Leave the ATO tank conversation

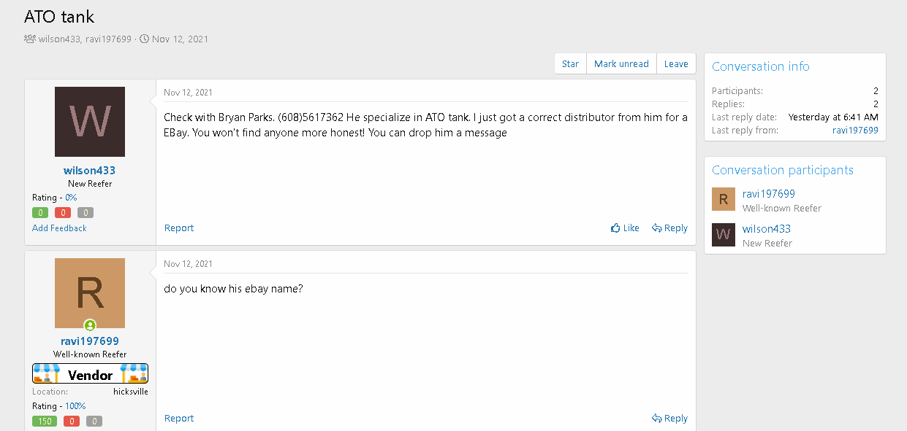[x=676, y=64]
